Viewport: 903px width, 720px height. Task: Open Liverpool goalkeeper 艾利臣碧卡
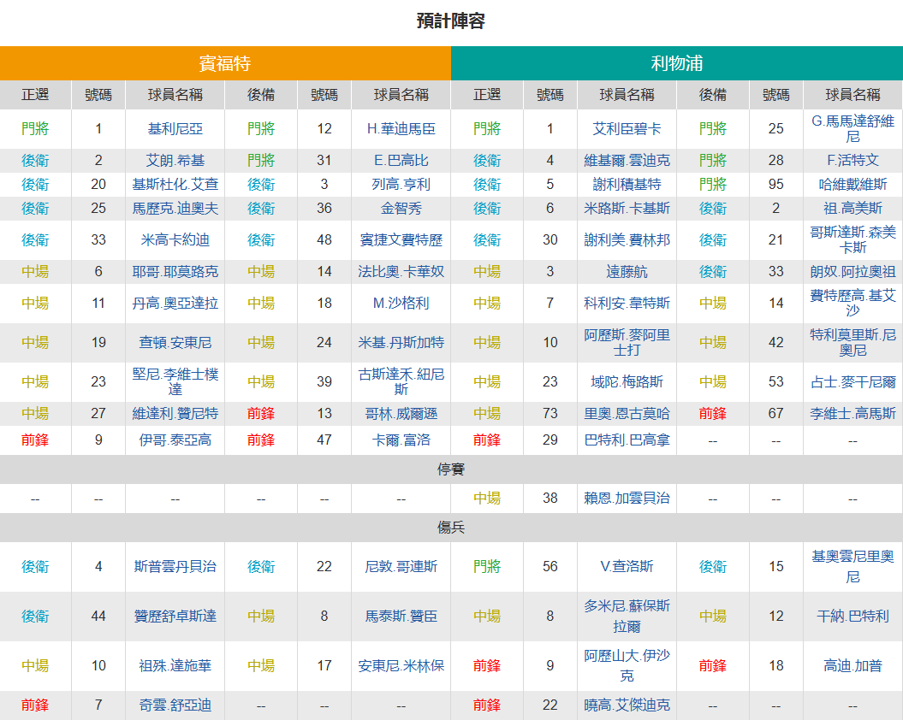tap(627, 129)
